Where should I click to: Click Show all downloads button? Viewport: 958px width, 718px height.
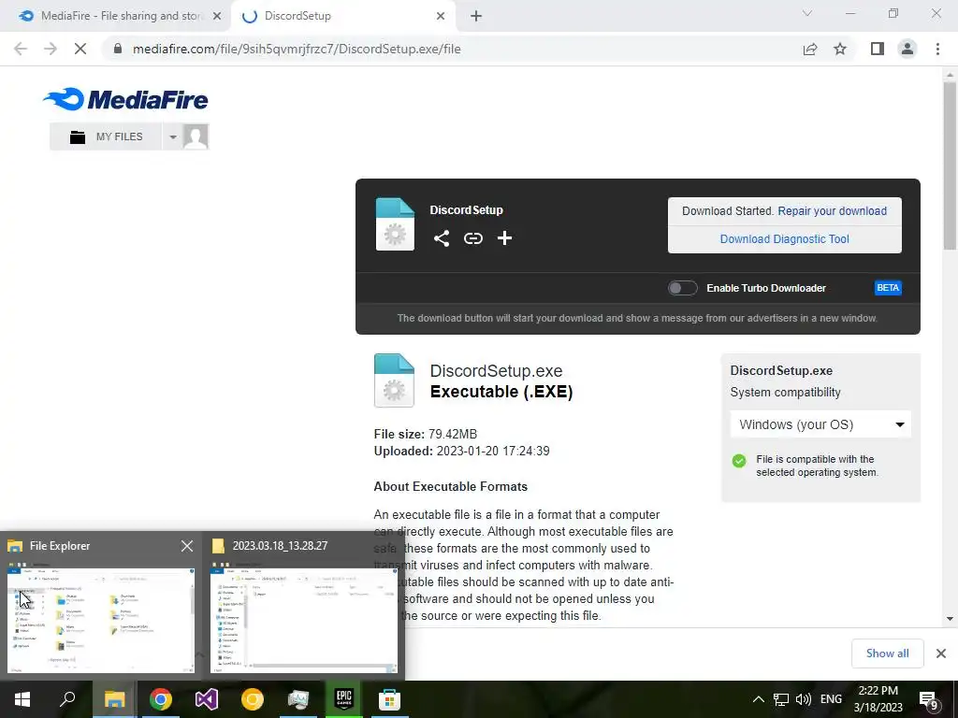(887, 653)
